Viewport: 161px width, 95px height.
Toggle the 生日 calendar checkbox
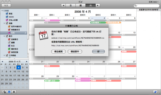tap(9, 46)
